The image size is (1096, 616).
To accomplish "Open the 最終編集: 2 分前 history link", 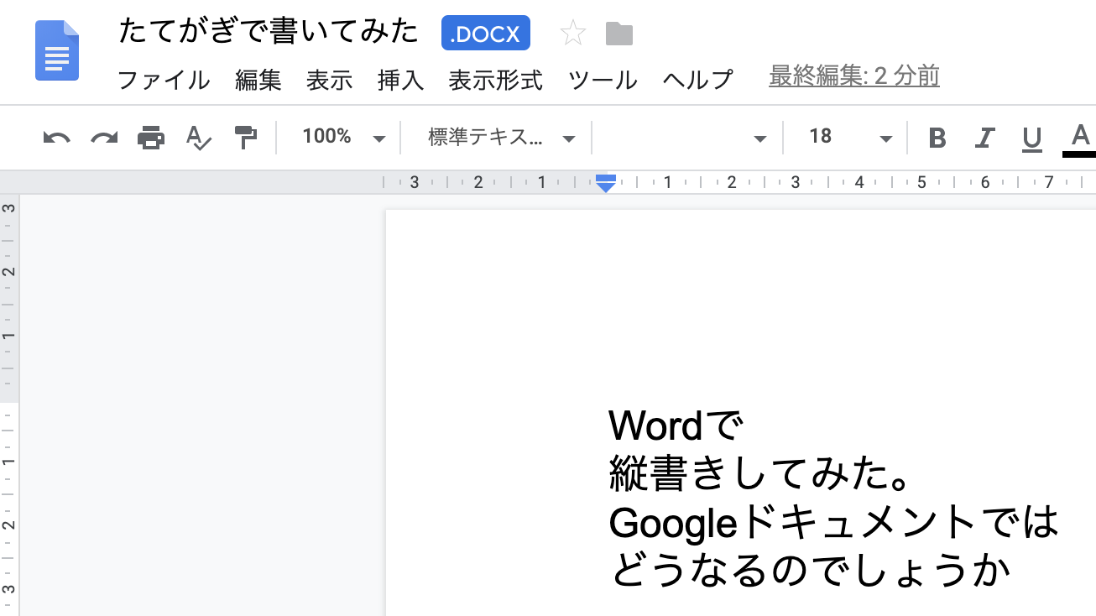I will (x=854, y=76).
